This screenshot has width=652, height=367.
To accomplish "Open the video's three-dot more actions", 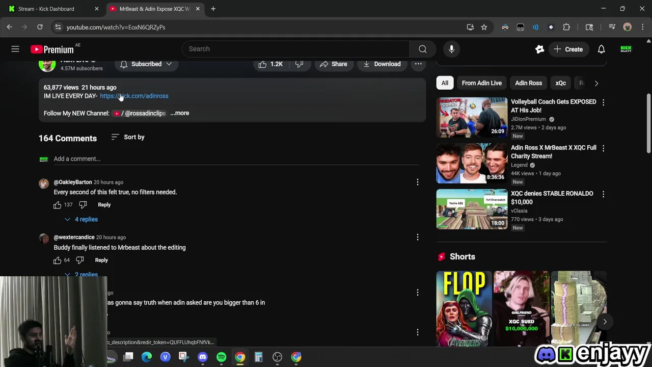I will click(x=418, y=64).
